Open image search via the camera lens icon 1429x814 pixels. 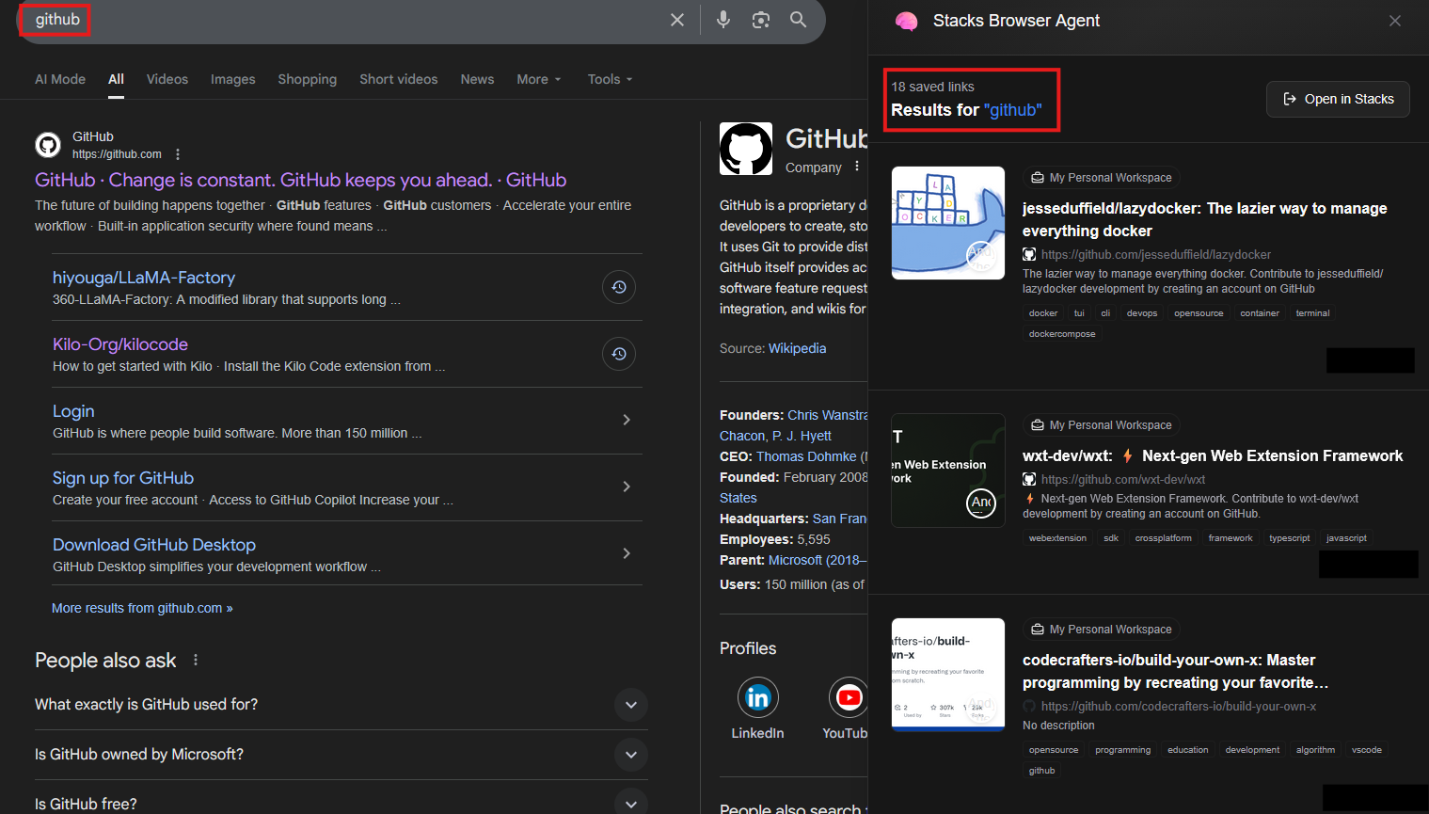(760, 20)
